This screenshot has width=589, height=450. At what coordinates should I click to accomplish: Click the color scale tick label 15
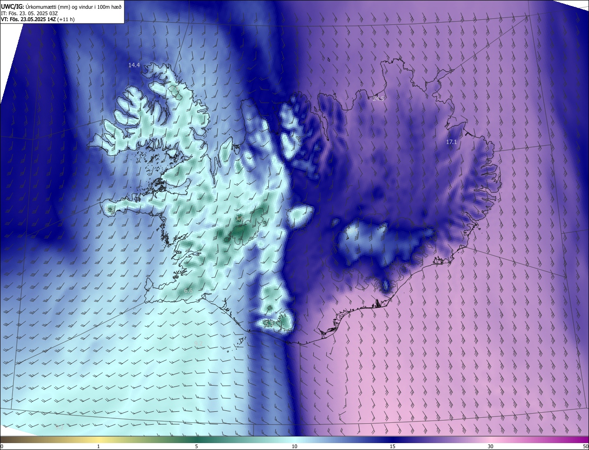393,446
